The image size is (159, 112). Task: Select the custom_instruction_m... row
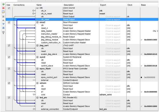click(x=51, y=43)
